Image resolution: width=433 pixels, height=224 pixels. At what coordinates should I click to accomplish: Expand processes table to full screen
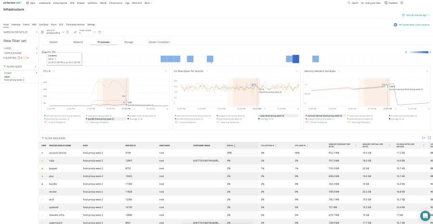[429, 138]
